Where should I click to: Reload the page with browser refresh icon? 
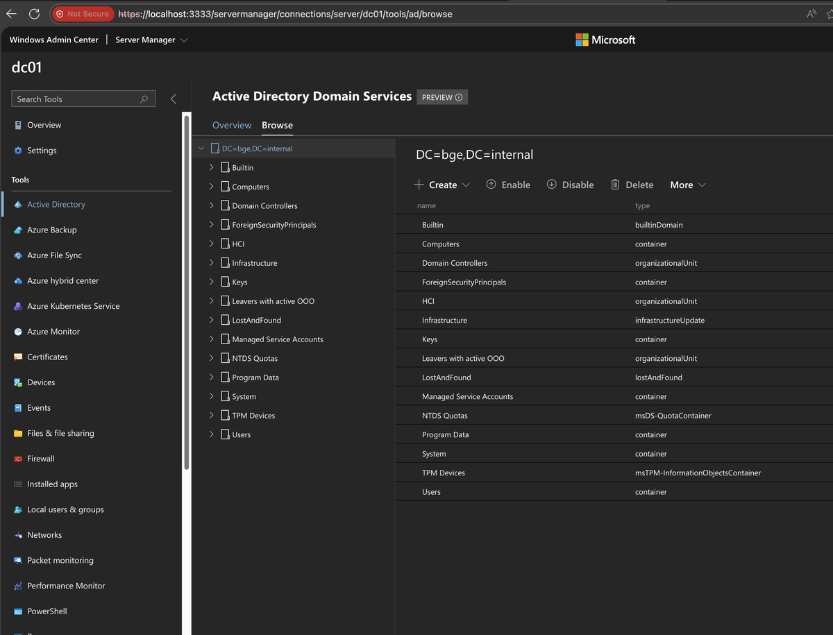click(34, 14)
